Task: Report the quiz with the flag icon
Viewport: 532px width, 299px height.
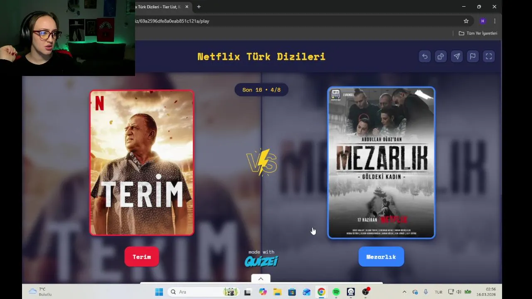Action: coord(473,56)
